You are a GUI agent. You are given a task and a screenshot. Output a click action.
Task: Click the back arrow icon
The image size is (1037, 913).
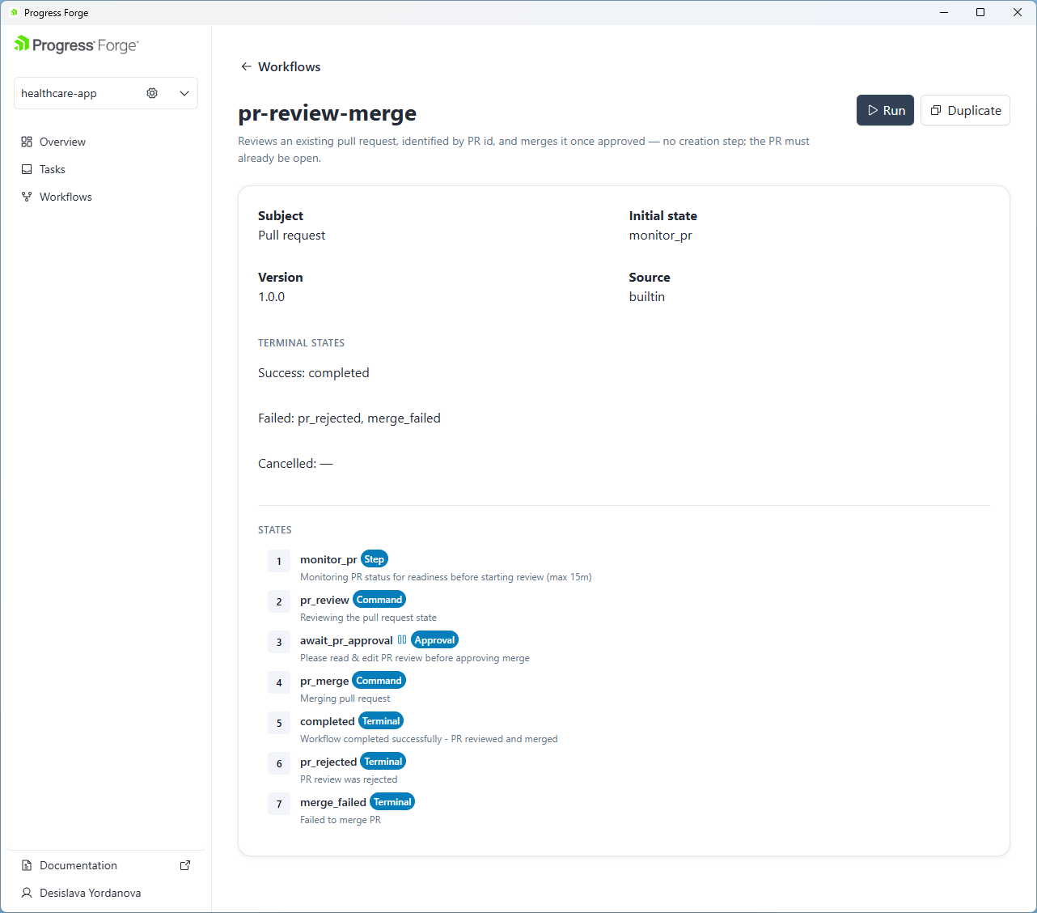(x=246, y=66)
